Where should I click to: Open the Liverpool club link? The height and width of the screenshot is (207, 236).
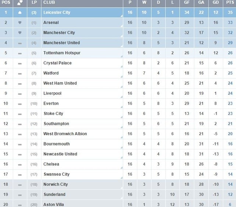click(52, 94)
